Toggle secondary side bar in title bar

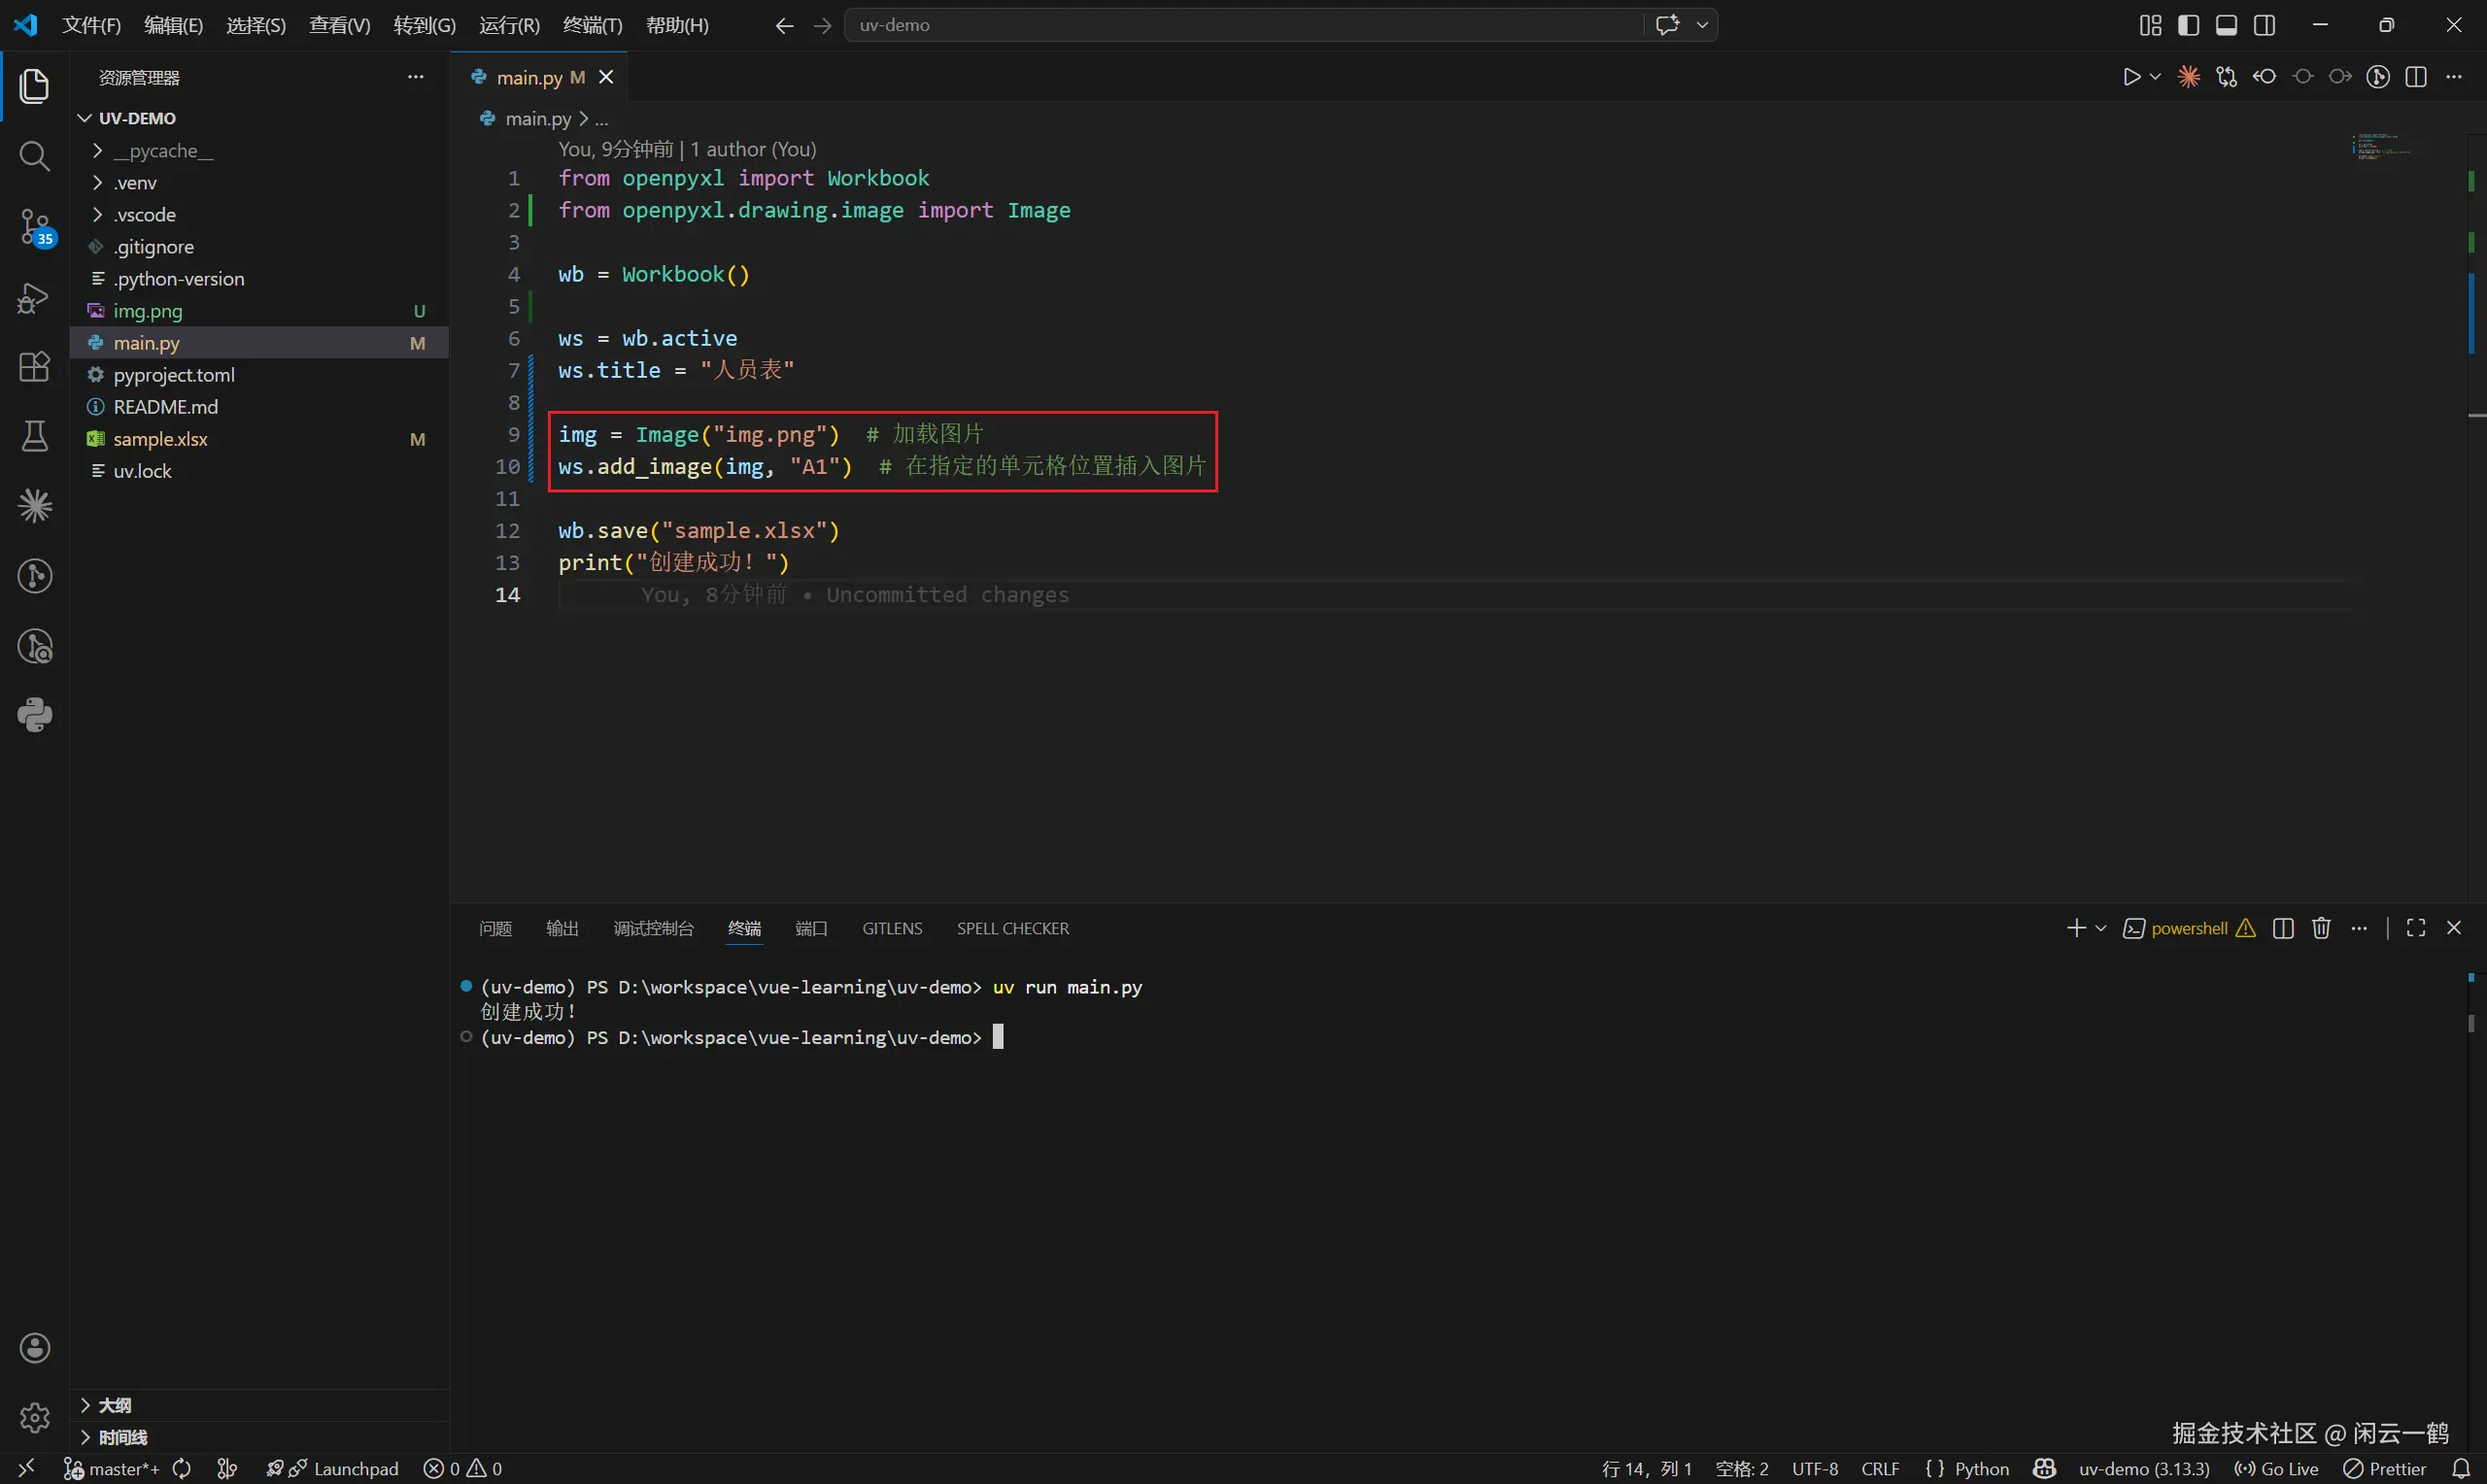pos(2265,25)
